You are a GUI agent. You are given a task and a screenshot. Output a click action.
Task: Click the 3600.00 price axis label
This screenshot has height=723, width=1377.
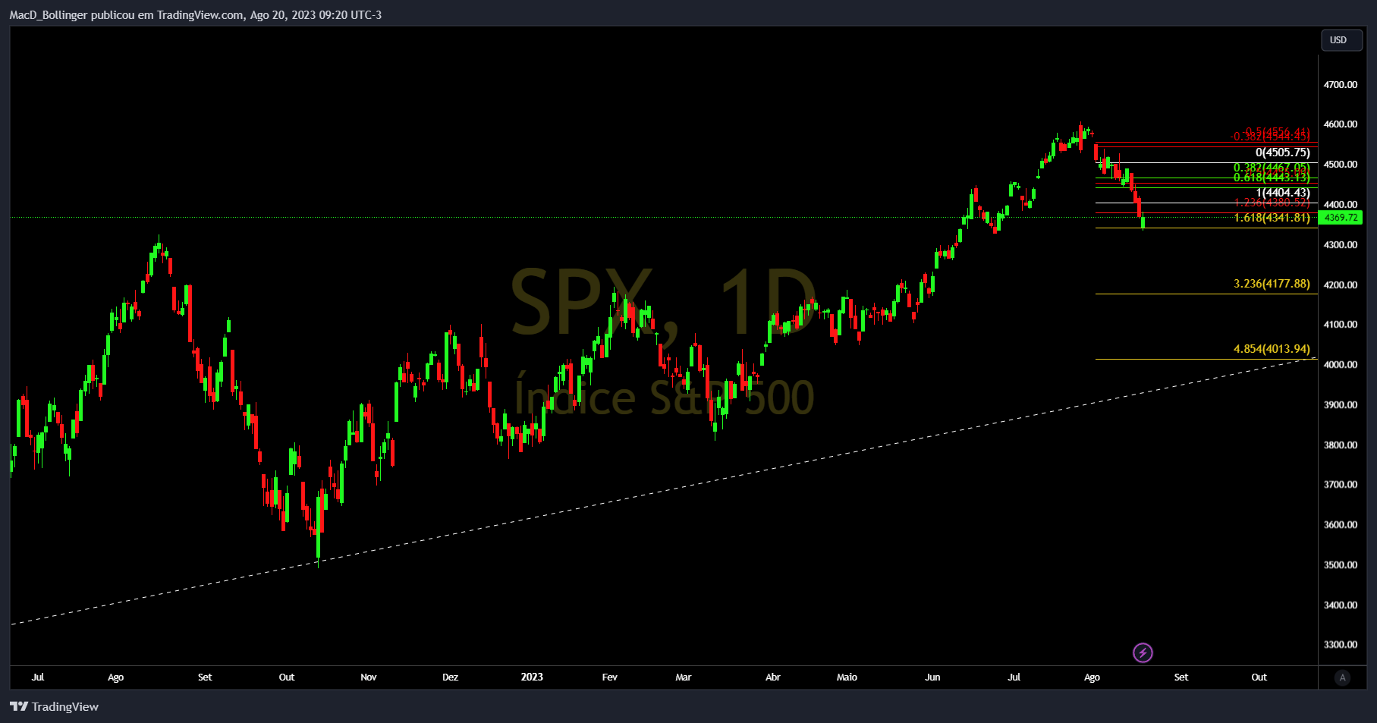click(1341, 525)
